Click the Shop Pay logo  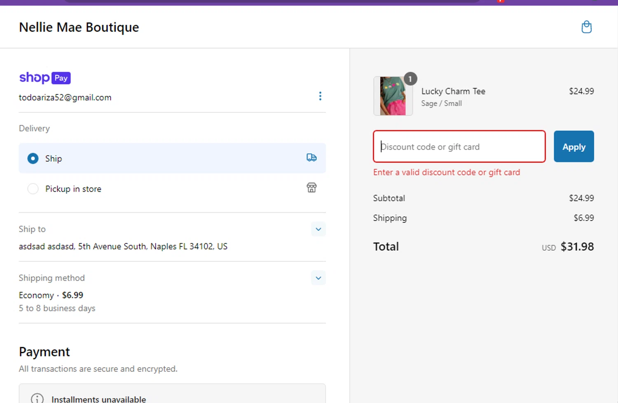coord(45,77)
